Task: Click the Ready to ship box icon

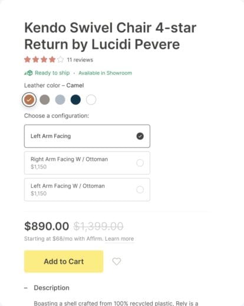Action: (x=28, y=73)
